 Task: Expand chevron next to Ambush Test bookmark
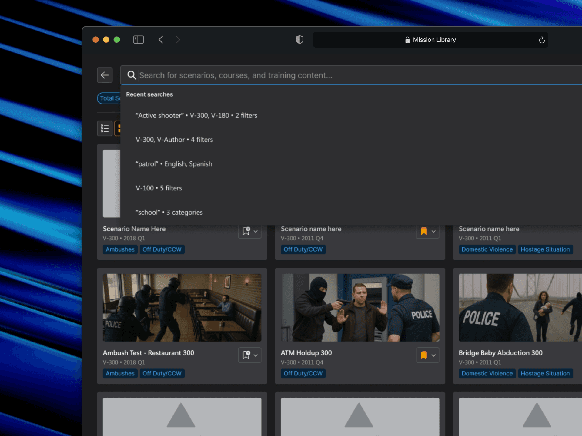coord(256,355)
